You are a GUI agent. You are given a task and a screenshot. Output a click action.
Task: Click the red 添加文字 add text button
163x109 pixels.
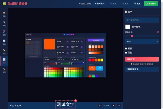(142, 59)
